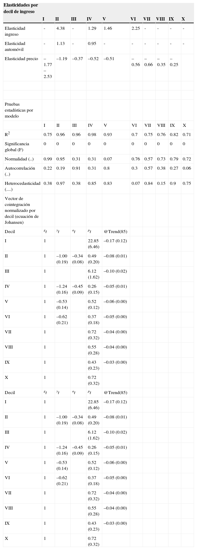Viewport: 197px width, 550px height.
Task: Select the 0.91 value in the Autocorrelación row
Action: coord(76,168)
